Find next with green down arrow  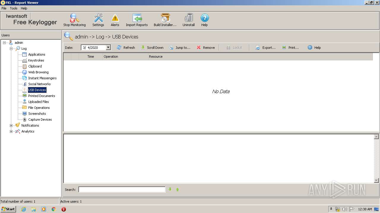pyautogui.click(x=170, y=189)
